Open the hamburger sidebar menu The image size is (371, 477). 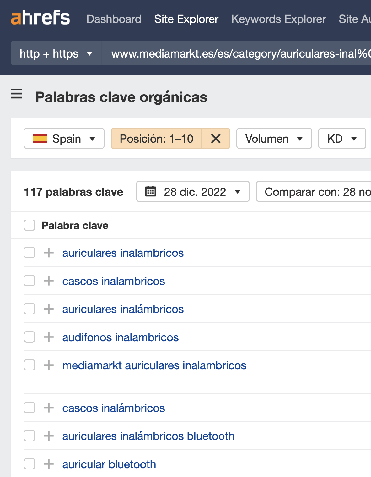click(x=17, y=94)
